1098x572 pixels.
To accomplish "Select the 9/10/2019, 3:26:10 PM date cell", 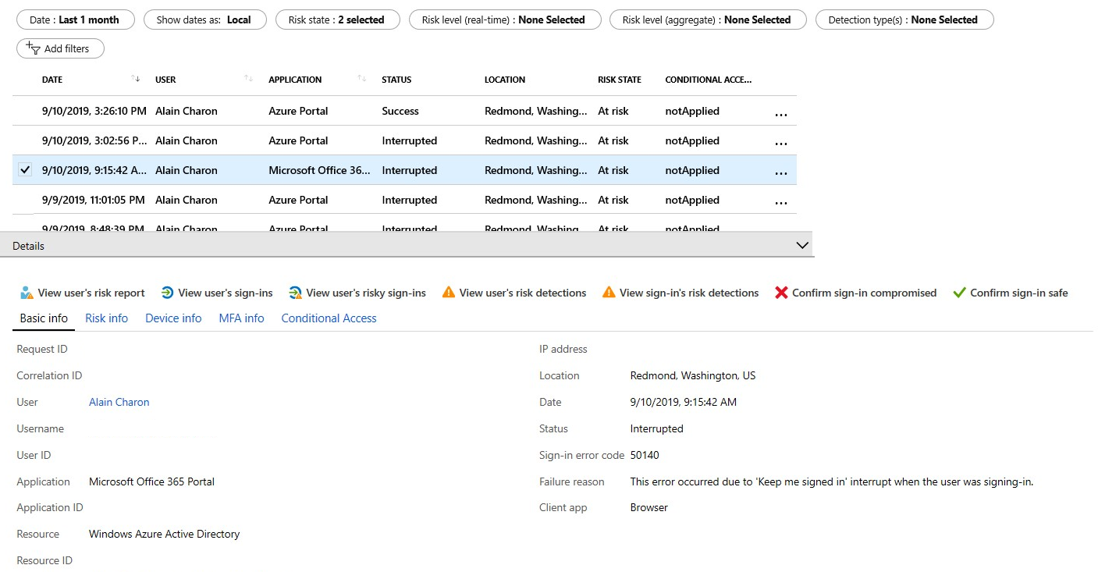I will click(94, 111).
